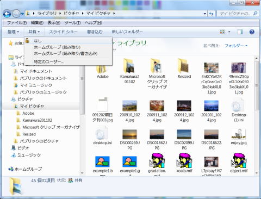This screenshot has height=199, width=261.
Task: Toggle the preview pane icon
Action: (x=240, y=32)
